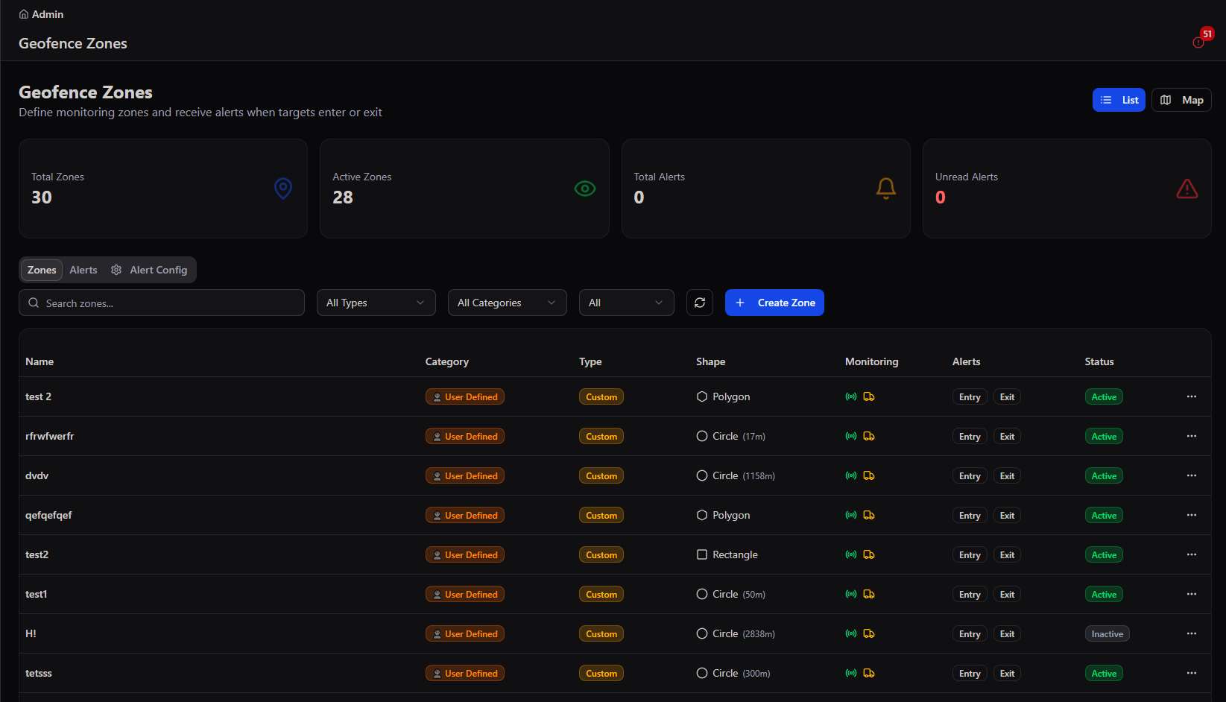This screenshot has width=1226, height=702.
Task: Click the Custom type badge for dvdv
Action: pyautogui.click(x=601, y=476)
